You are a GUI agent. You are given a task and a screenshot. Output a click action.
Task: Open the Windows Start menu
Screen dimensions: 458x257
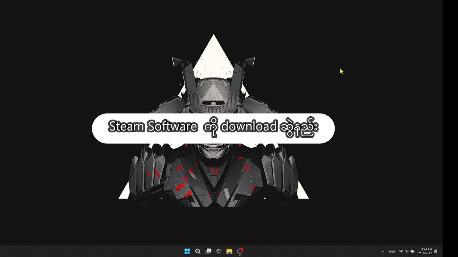187,251
